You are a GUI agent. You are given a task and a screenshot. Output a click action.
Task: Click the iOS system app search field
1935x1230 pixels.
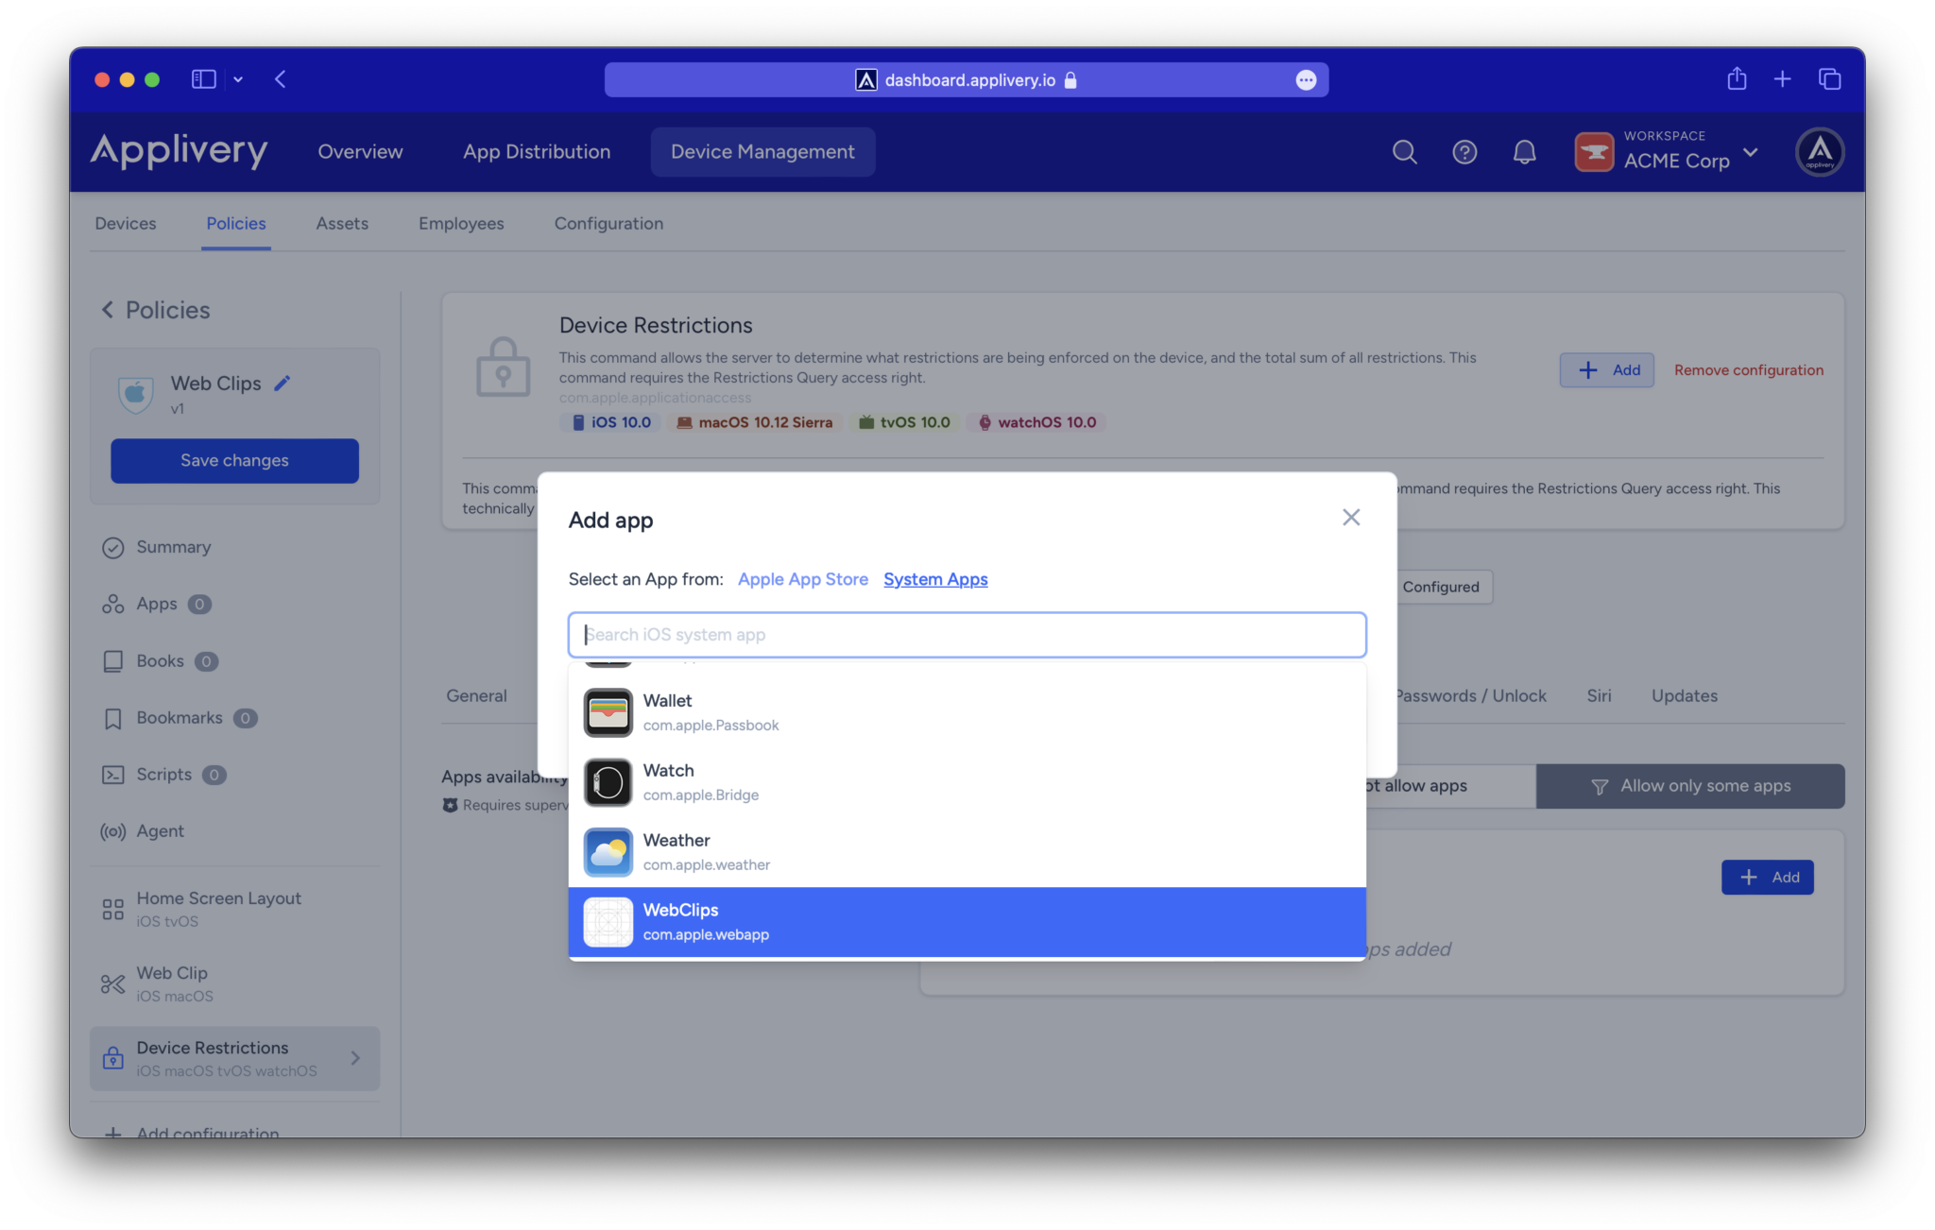point(966,634)
